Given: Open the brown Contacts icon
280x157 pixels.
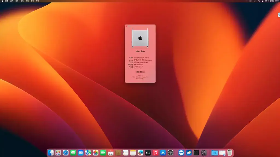Looking at the screenshot, I should (x=118, y=153).
